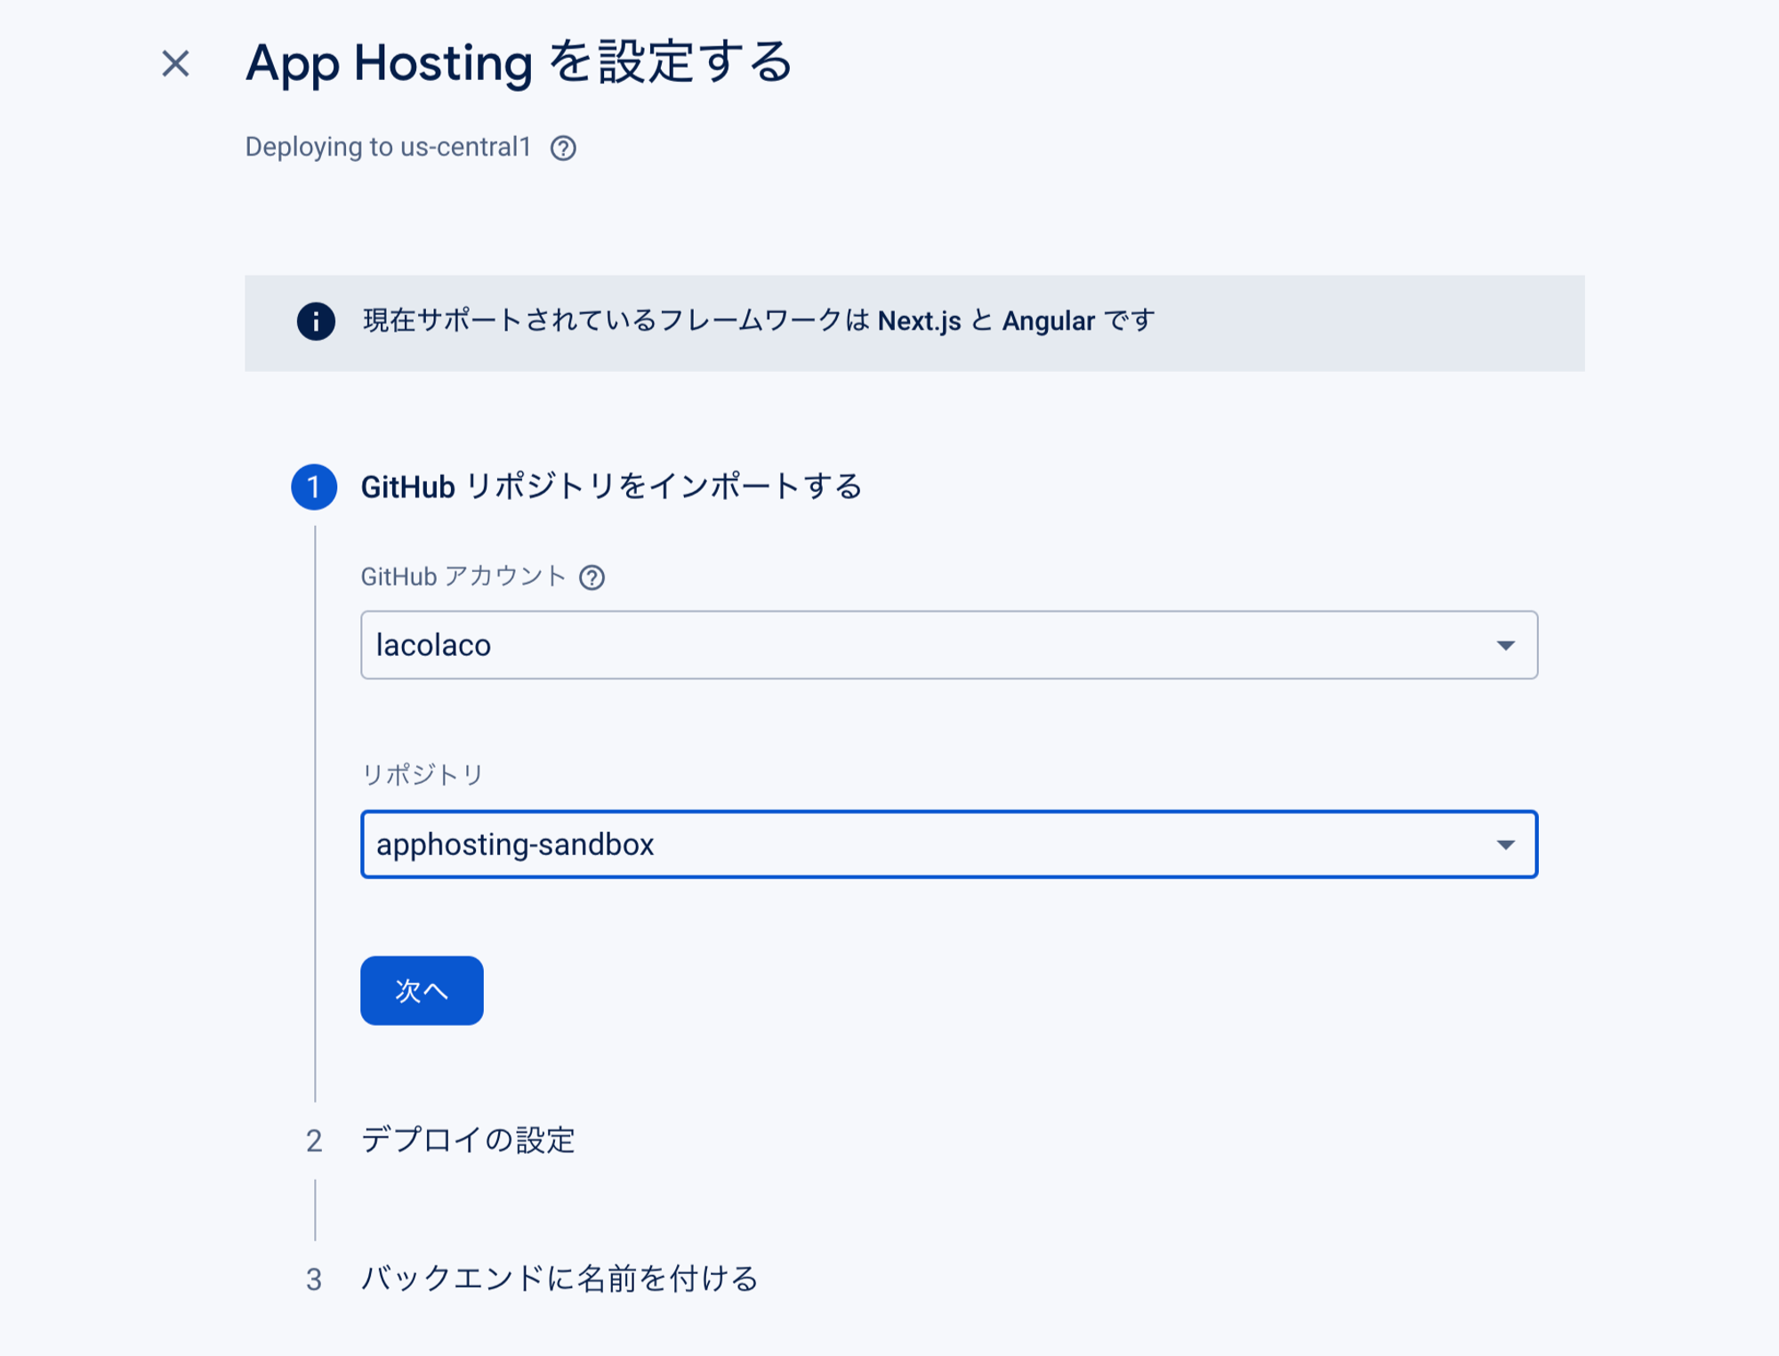The height and width of the screenshot is (1356, 1779).
Task: Click the dropdown arrow on the lacolaco field
Action: [1505, 646]
